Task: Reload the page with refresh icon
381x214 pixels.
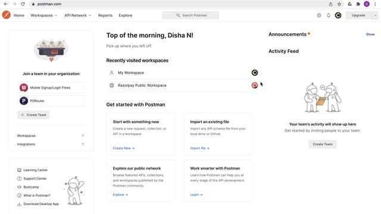Action: coord(23,4)
